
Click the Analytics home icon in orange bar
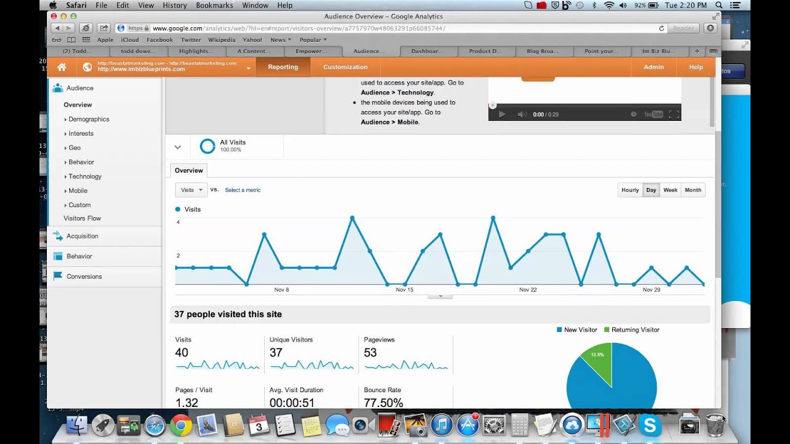click(x=61, y=67)
